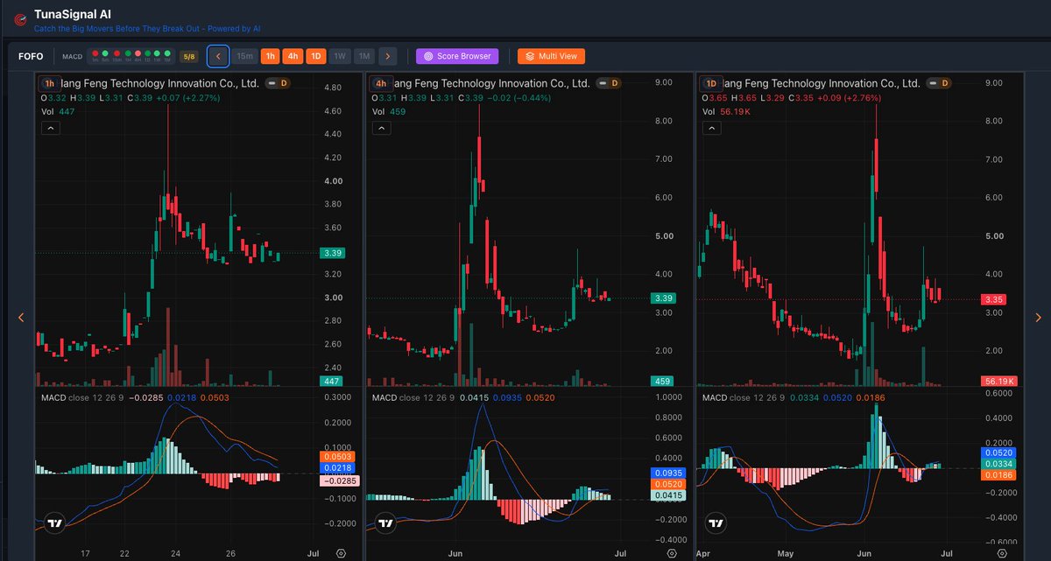
Task: Click Vol 447 legend on 1h chart
Action: point(59,112)
